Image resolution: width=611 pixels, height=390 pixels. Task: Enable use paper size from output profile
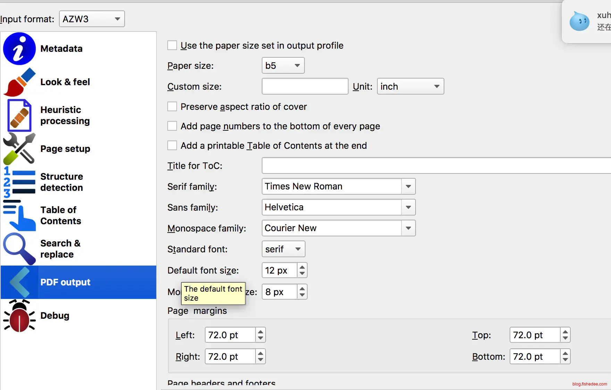tap(172, 46)
